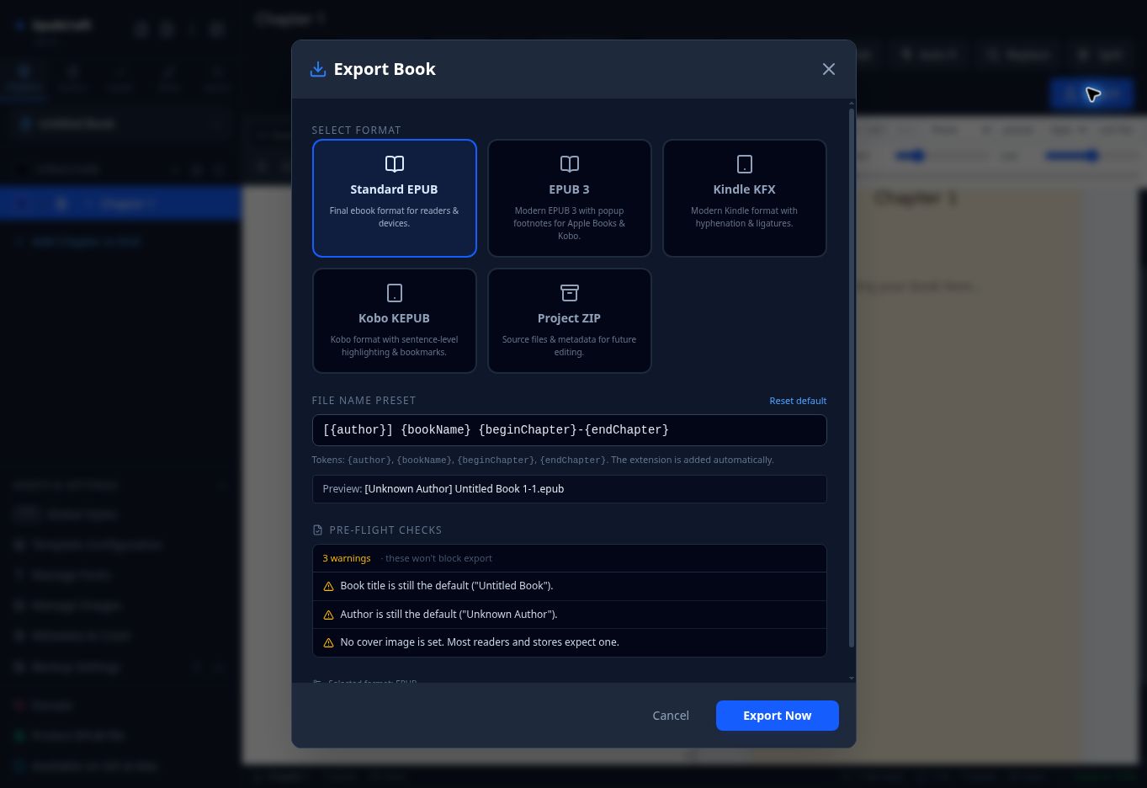The width and height of the screenshot is (1147, 788).
Task: Cancel the export
Action: [671, 716]
